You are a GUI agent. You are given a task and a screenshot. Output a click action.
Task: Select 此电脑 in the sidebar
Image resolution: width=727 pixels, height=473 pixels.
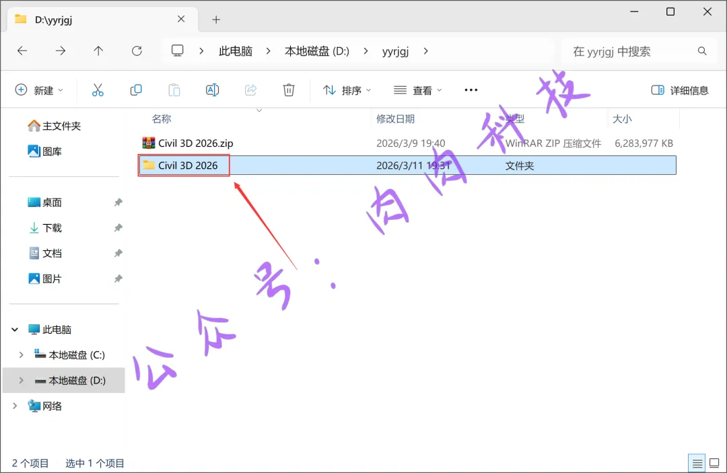pyautogui.click(x=50, y=330)
